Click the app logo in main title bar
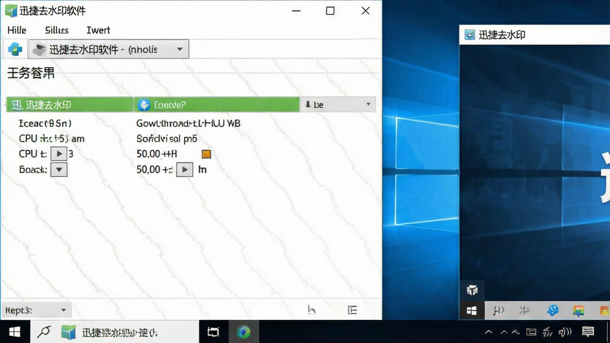The image size is (610, 343). tap(11, 11)
